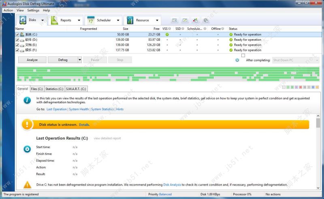This screenshot has height=199, width=324.
Task: Click the scroll down arrow in results panel
Action: tap(318, 188)
